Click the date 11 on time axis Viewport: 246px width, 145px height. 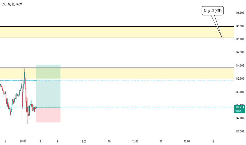click(161, 141)
